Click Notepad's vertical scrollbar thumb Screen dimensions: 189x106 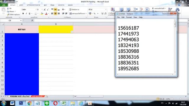[175, 24]
